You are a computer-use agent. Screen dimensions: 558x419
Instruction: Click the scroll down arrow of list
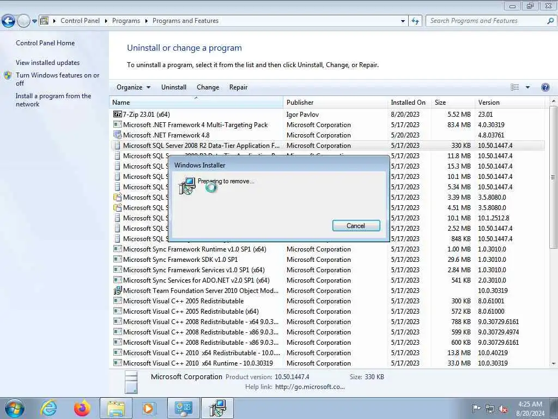tap(553, 364)
